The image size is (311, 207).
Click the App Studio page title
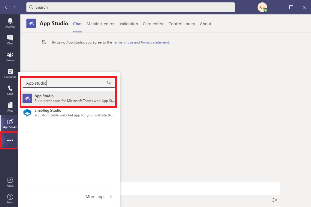(54, 23)
